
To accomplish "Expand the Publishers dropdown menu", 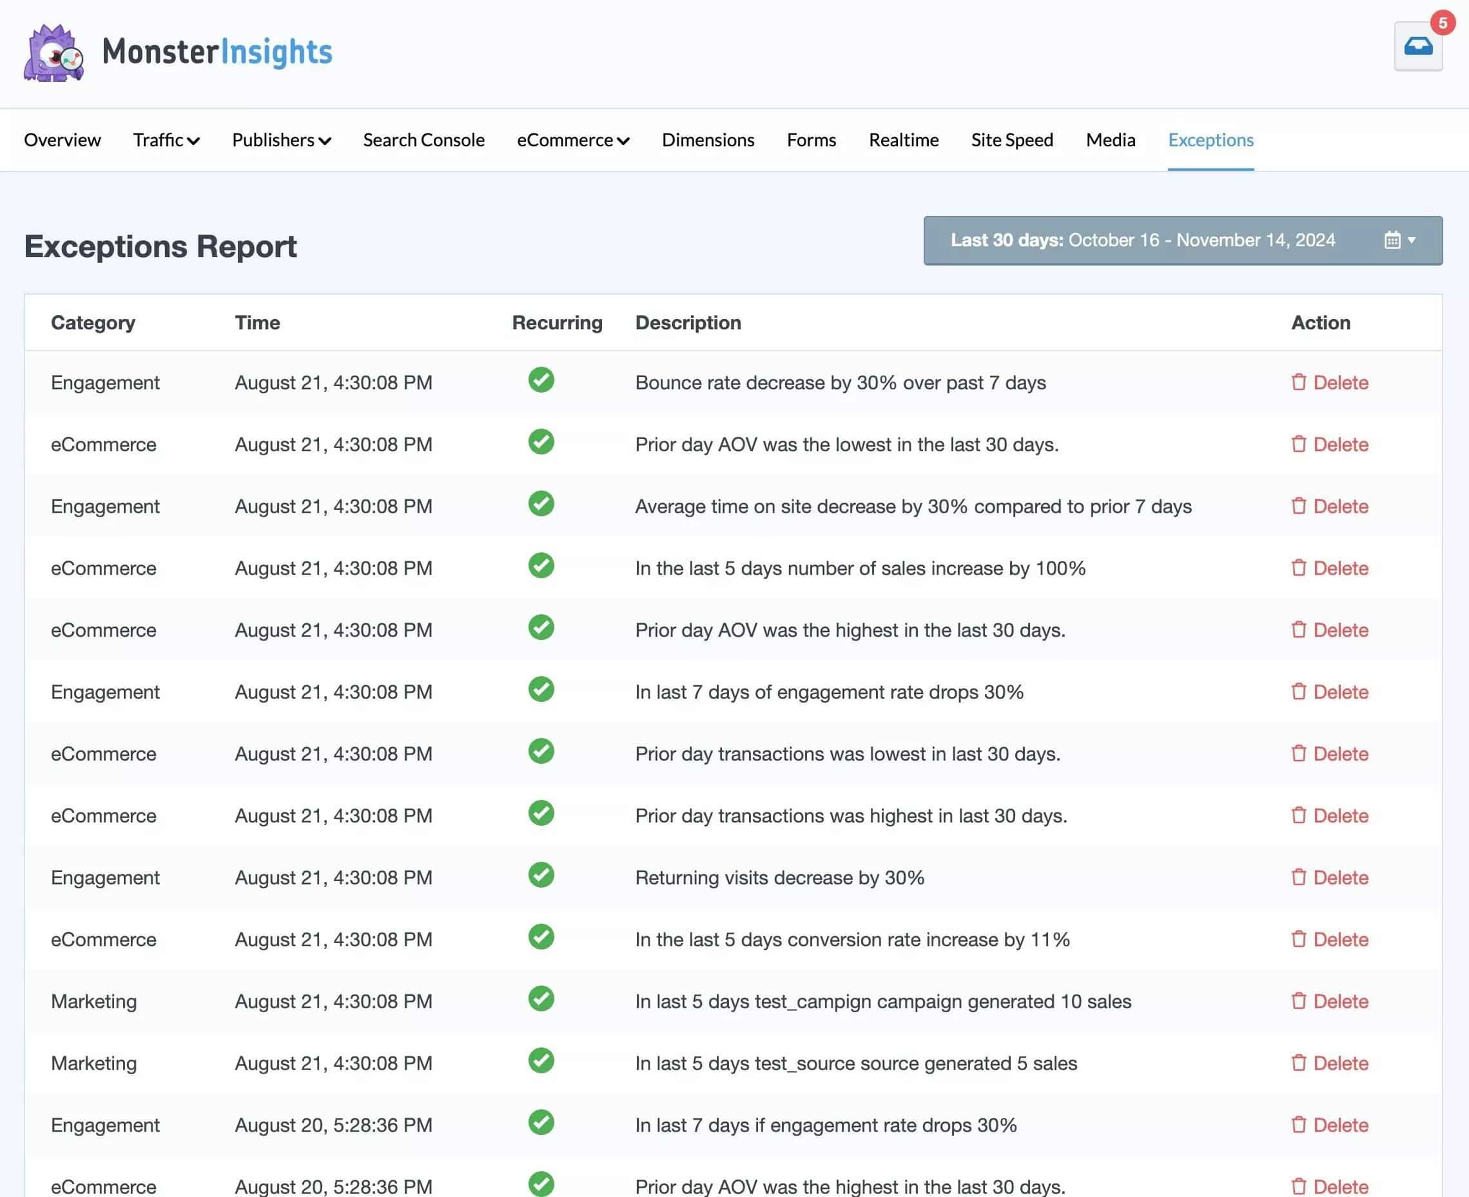I will click(x=281, y=140).
